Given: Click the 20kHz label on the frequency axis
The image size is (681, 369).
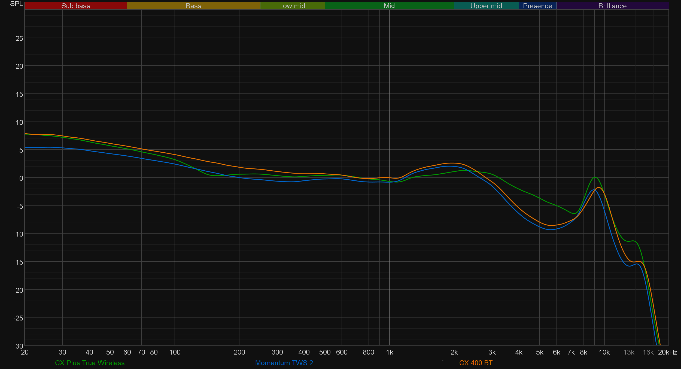Looking at the screenshot, I should click(x=667, y=352).
